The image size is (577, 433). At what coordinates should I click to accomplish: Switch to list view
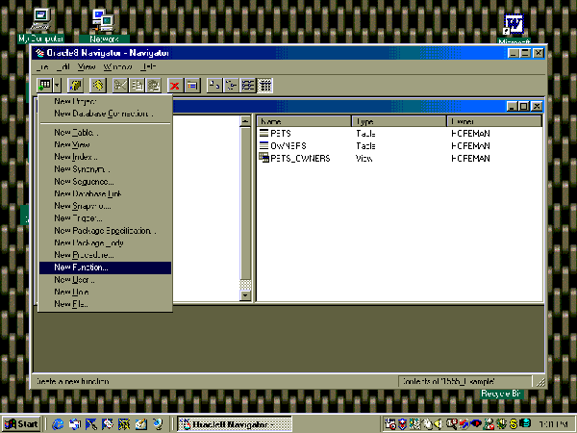tap(248, 86)
